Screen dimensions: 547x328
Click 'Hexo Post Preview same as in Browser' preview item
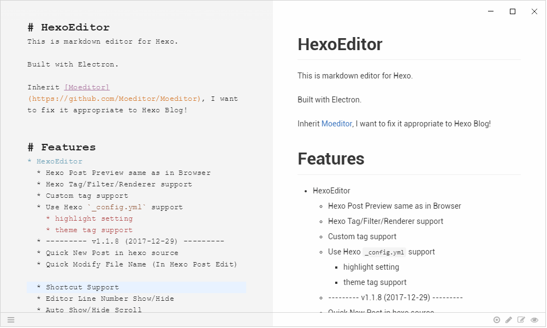(395, 206)
